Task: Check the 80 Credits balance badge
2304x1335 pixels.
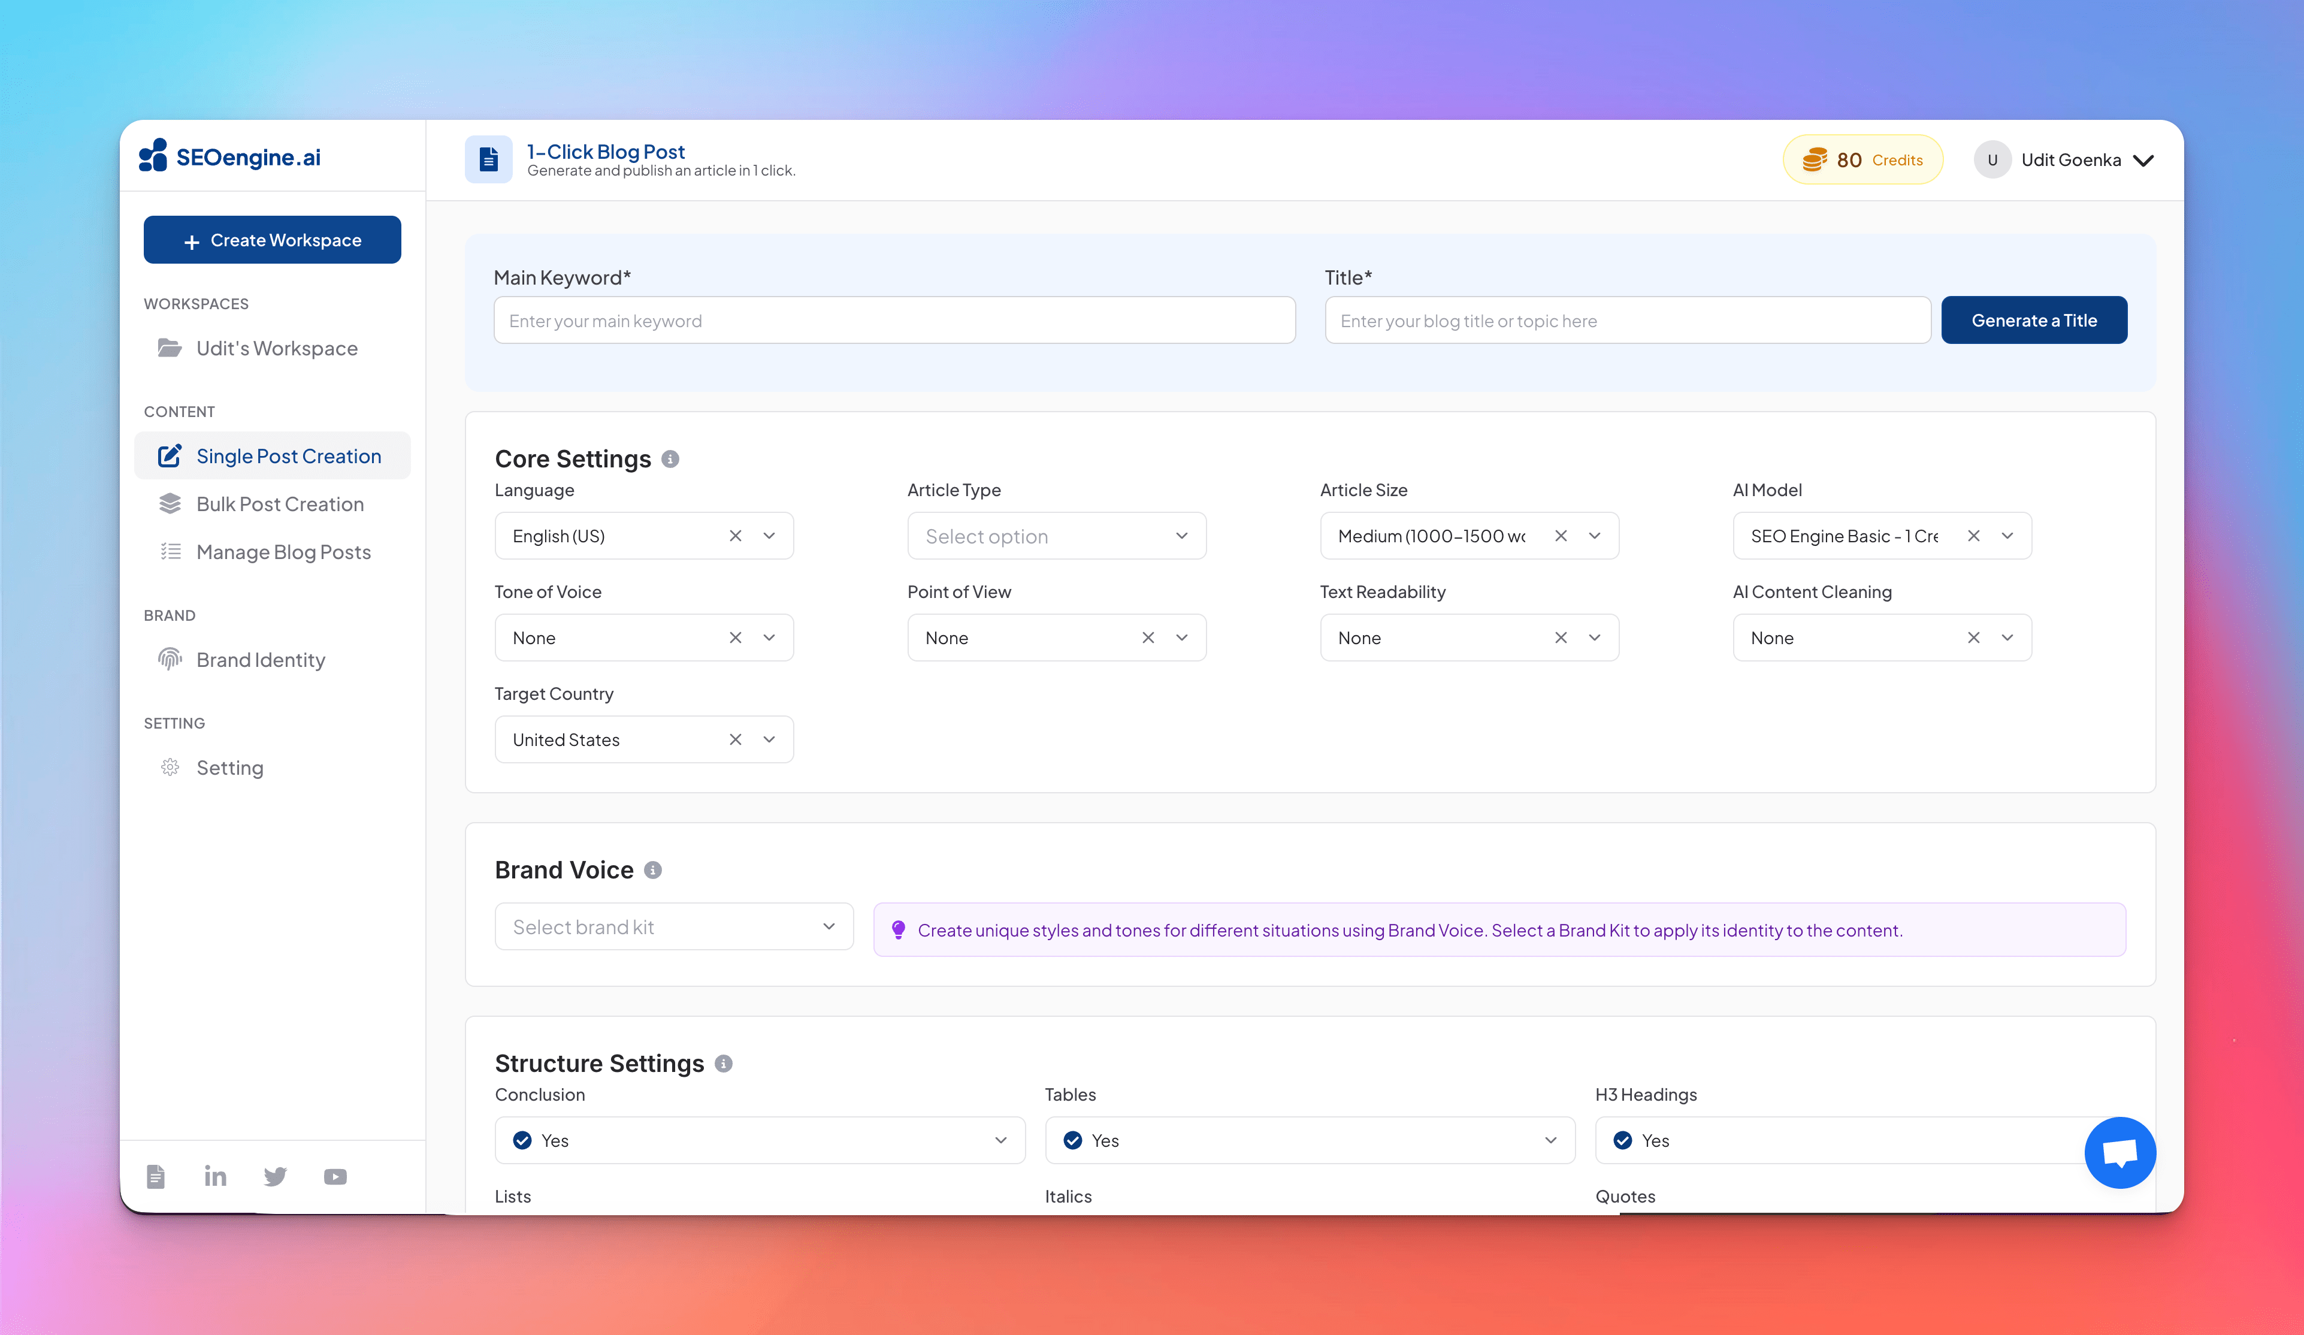Action: click(x=1862, y=159)
